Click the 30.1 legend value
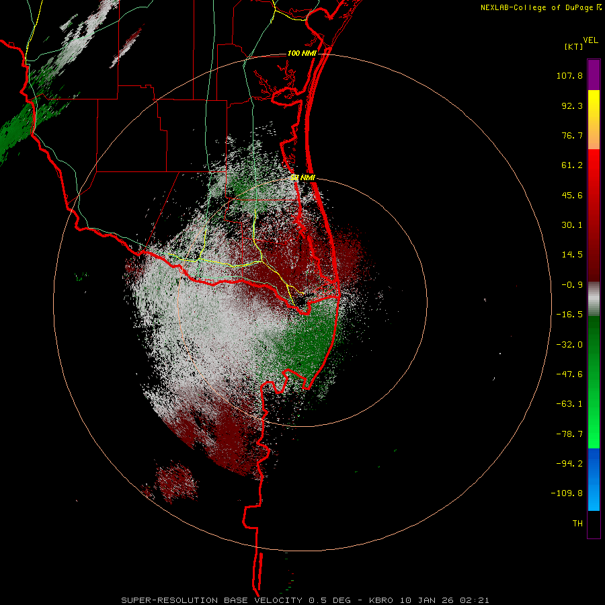The width and height of the screenshot is (605, 605). click(x=572, y=225)
